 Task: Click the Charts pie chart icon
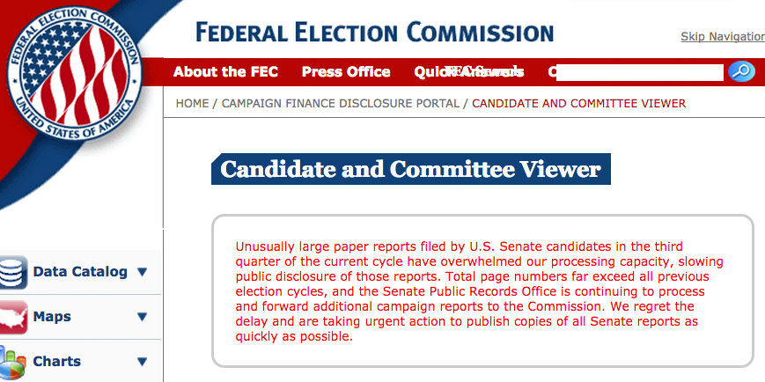pyautogui.click(x=12, y=362)
